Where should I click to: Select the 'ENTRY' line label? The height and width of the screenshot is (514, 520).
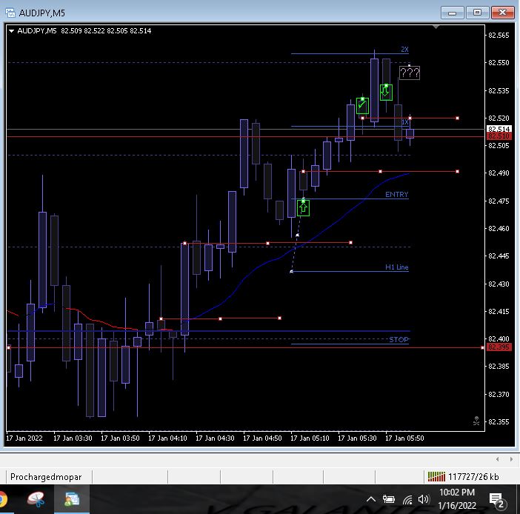[396, 194]
